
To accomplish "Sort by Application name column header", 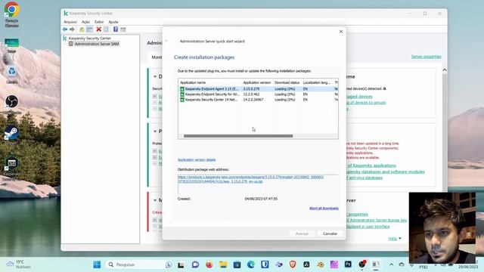I will pos(210,82).
